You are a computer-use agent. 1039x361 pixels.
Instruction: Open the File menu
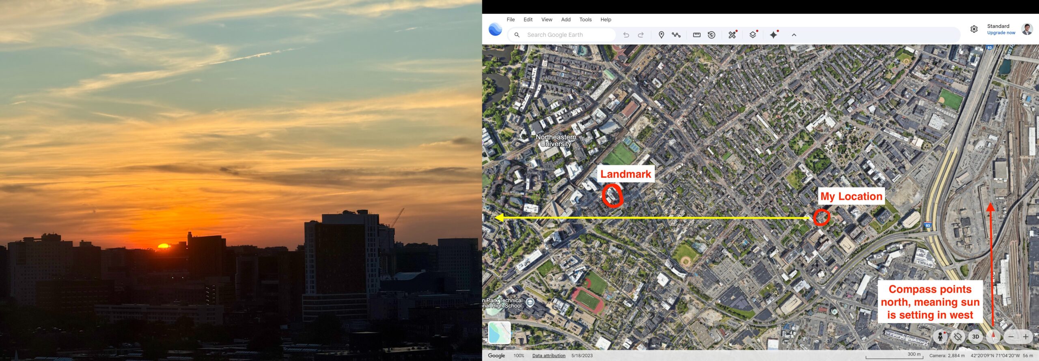tap(511, 19)
